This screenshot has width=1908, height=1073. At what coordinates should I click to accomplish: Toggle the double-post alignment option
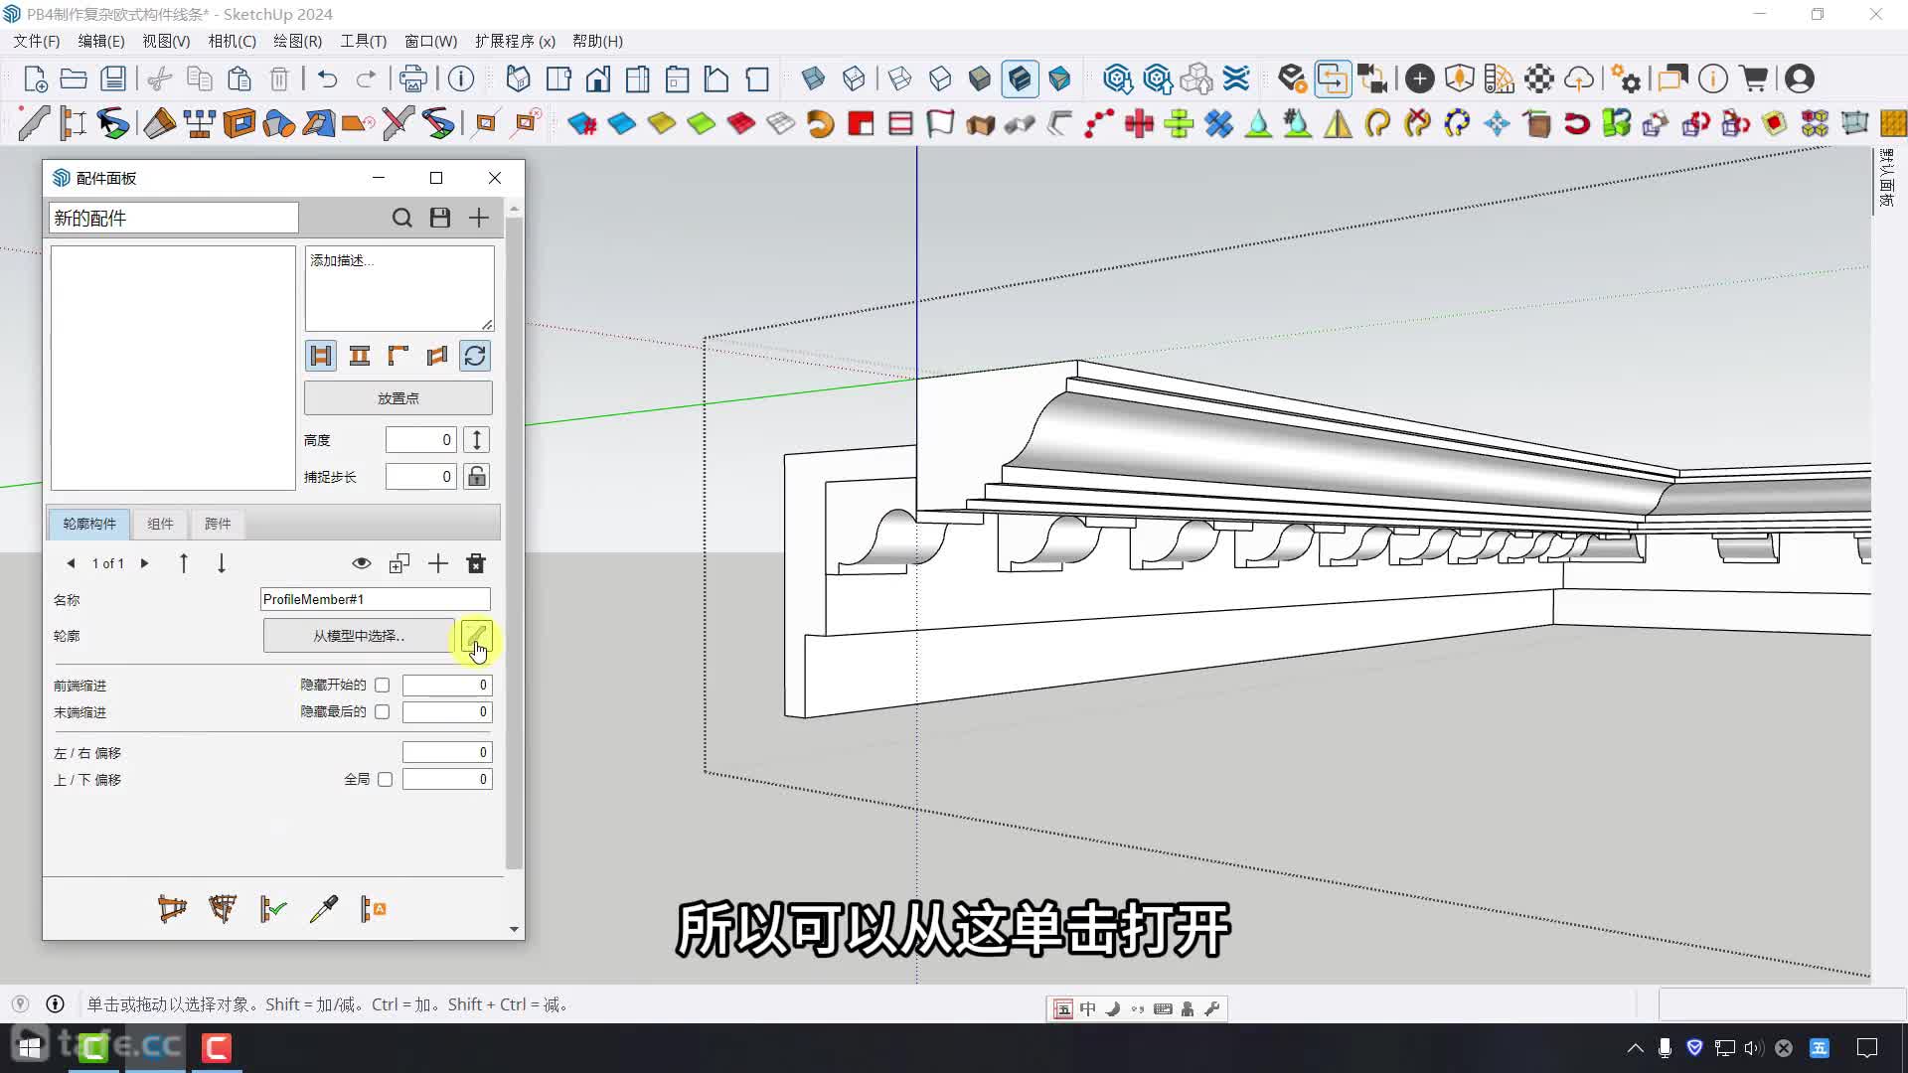(360, 356)
